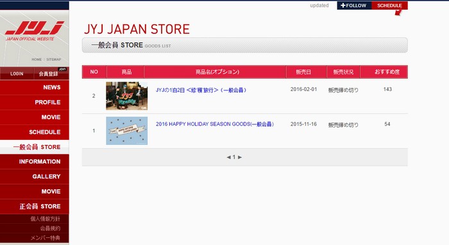This screenshot has height=245, width=449.
Task: Click the SITEMAP link under the logo
Action: click(x=54, y=60)
